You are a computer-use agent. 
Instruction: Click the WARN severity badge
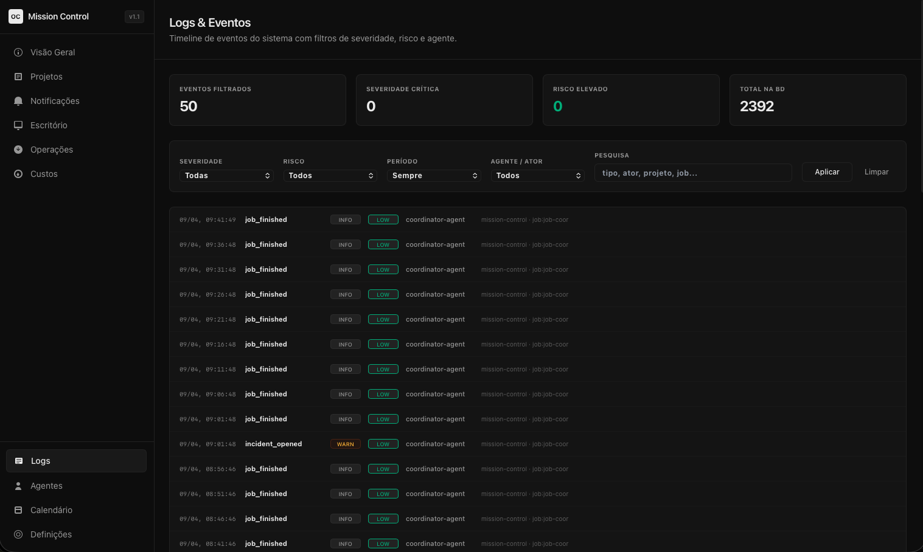(x=346, y=444)
